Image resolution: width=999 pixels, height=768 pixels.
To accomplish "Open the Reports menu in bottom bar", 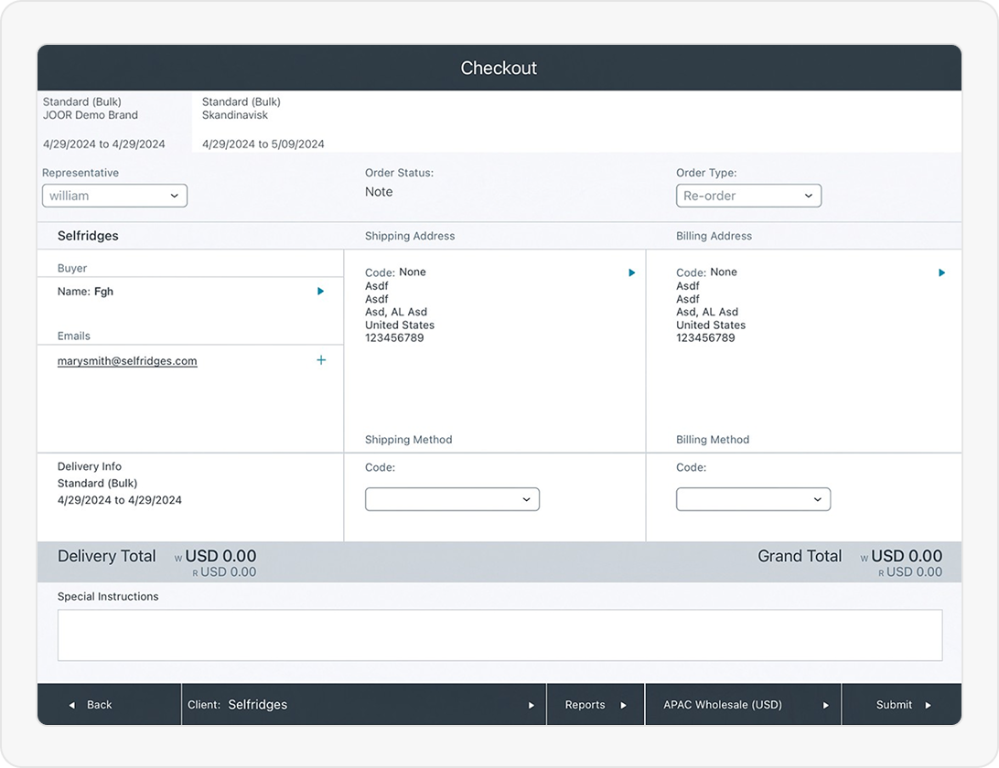I will click(585, 705).
